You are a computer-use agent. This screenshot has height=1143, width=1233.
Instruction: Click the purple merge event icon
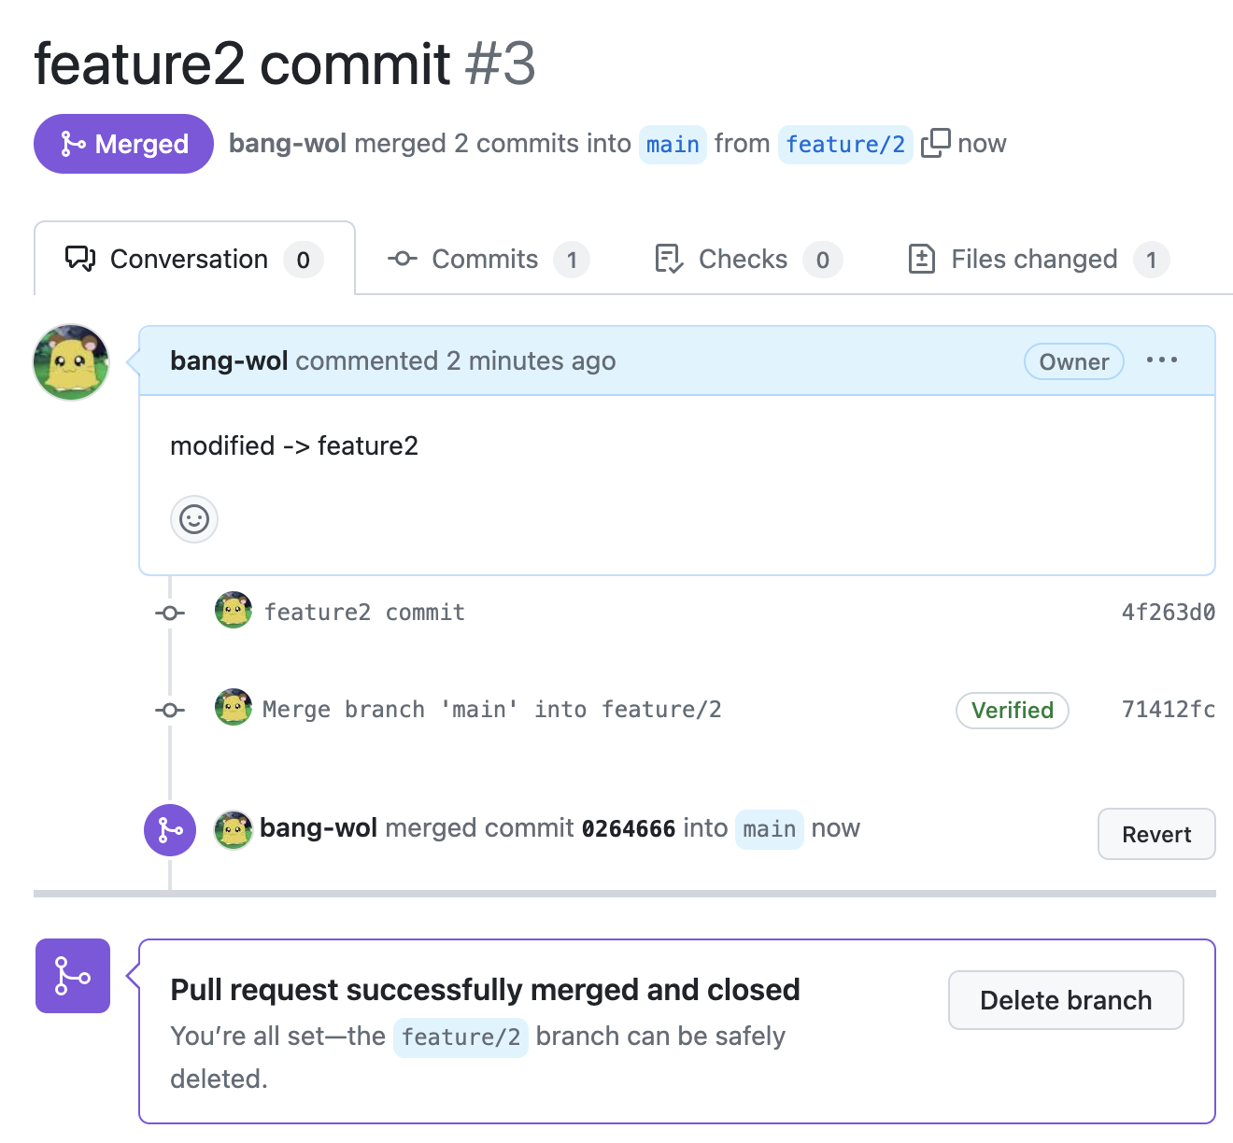point(170,829)
